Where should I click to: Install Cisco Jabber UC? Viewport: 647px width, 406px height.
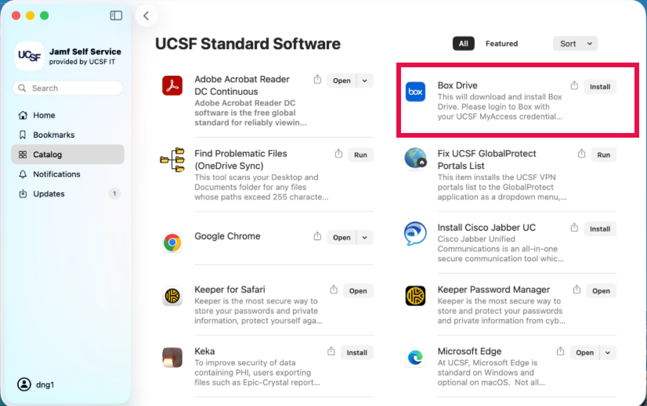(x=600, y=229)
